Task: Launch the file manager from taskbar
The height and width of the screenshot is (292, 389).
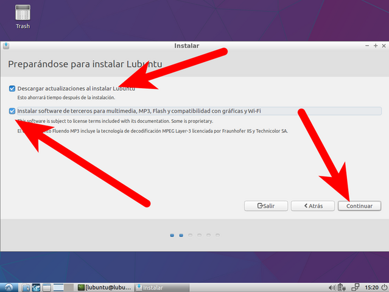Action: coord(26,288)
